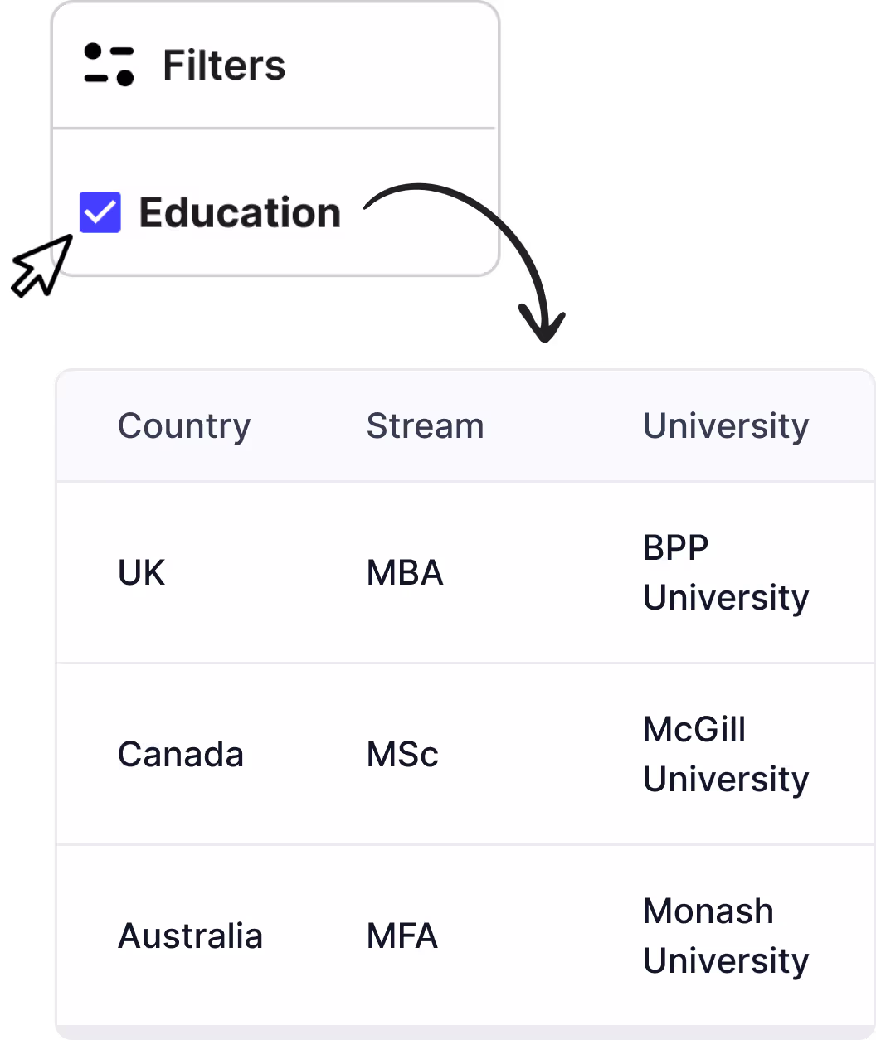Click the curved arrow pointing to table

coord(466,261)
